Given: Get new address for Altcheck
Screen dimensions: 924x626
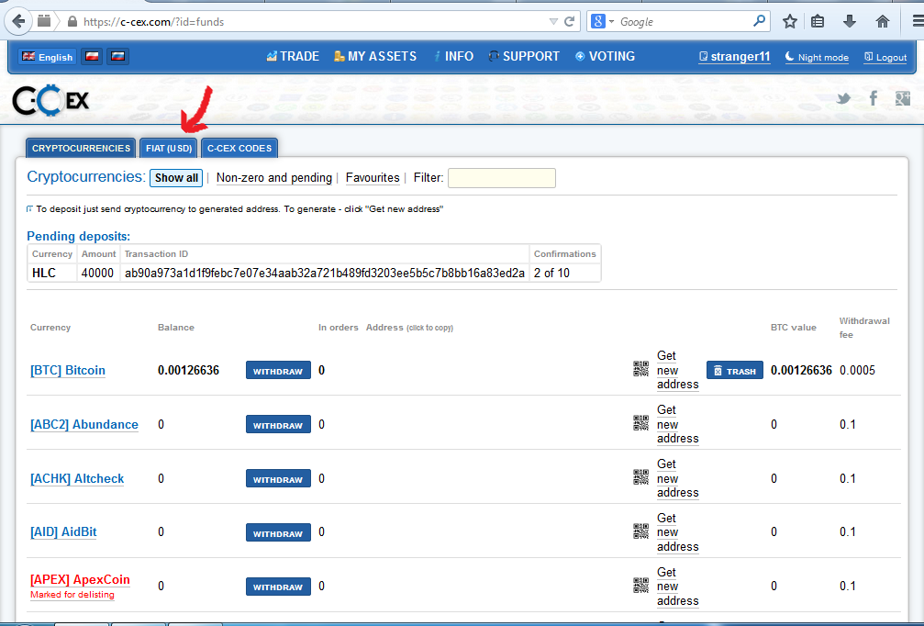Looking at the screenshot, I should point(678,478).
